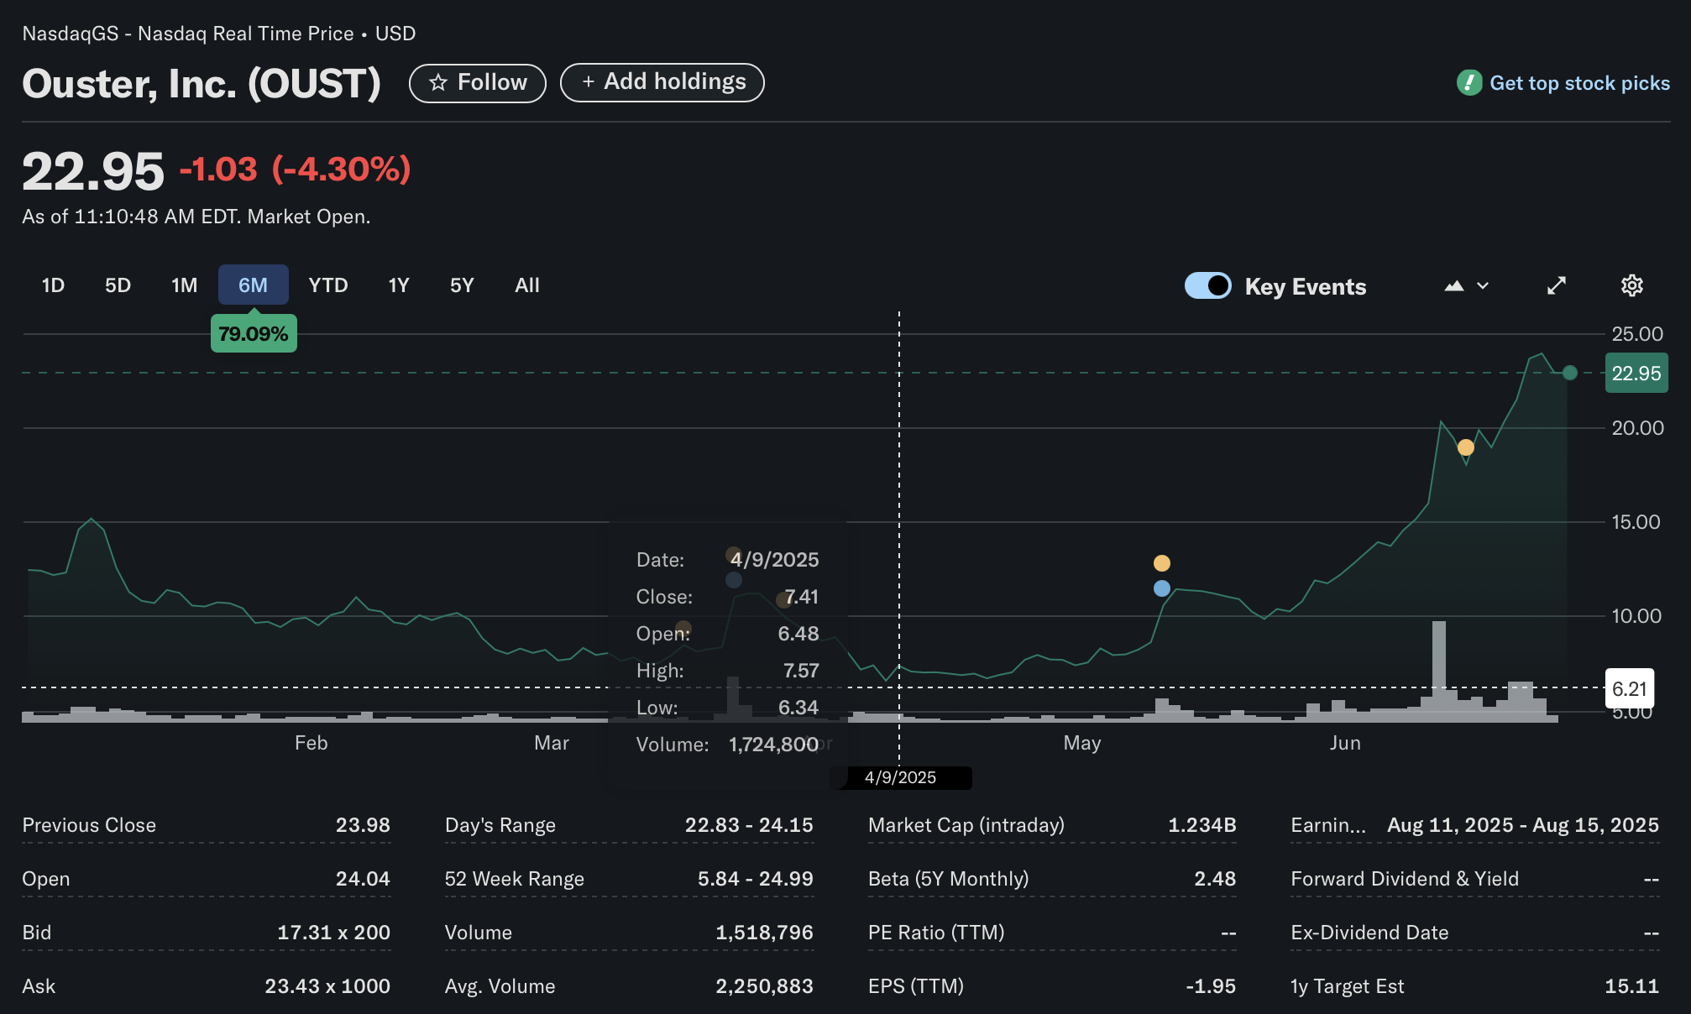Screen dimensions: 1691x1014
Task: Click Add holdings button
Action: (x=662, y=82)
